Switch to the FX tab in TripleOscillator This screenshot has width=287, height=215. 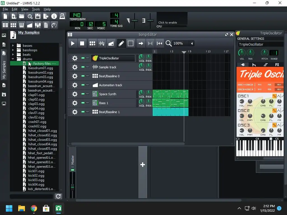(x=277, y=65)
